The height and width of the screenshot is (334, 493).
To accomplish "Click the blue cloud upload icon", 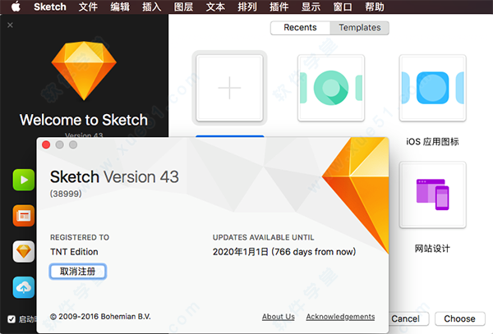I will point(24,287).
